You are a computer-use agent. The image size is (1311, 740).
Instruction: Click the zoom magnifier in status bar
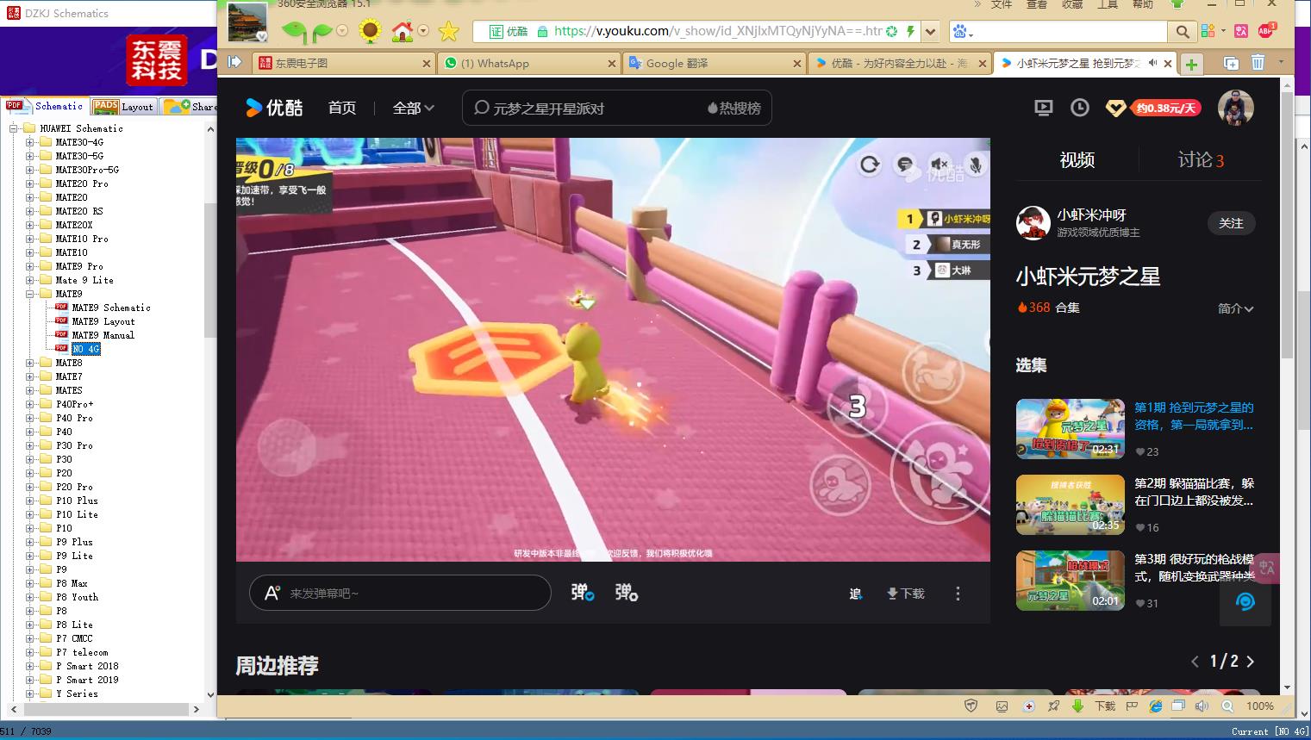point(1227,706)
